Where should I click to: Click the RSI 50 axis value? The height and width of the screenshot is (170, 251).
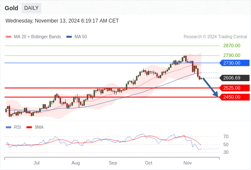point(226,145)
